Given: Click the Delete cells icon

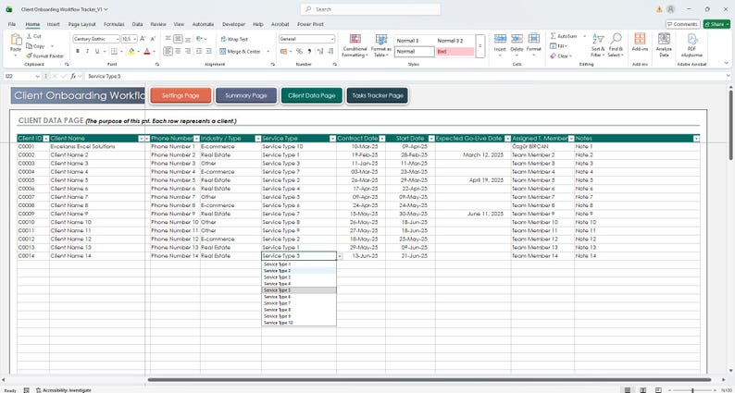Looking at the screenshot, I should pyautogui.click(x=517, y=39).
